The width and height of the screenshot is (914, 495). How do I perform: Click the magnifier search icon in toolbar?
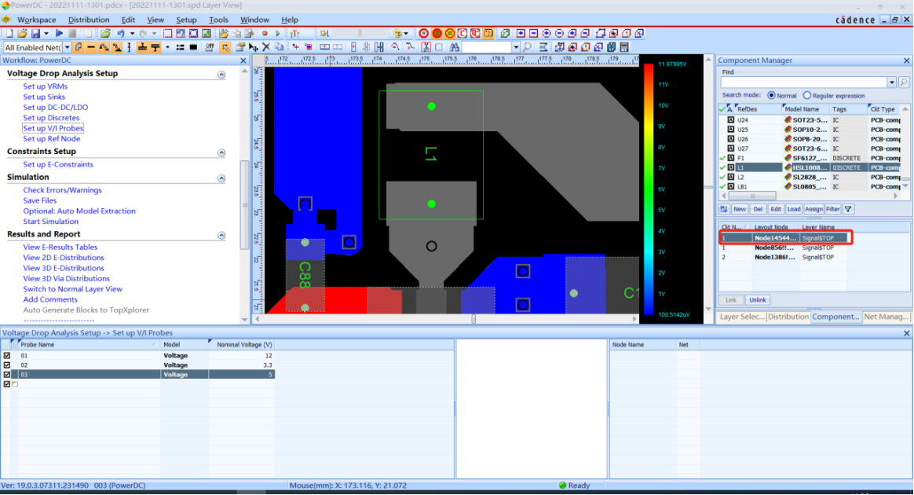tap(527, 47)
